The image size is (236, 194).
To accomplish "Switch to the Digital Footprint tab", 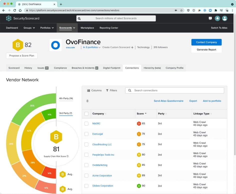I will (112, 68).
